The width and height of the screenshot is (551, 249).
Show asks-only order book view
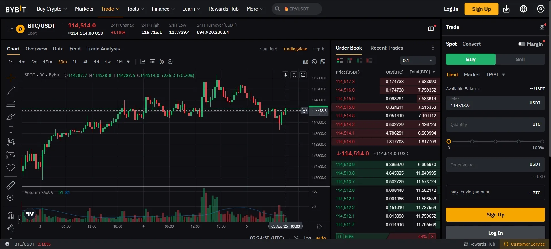pyautogui.click(x=369, y=60)
